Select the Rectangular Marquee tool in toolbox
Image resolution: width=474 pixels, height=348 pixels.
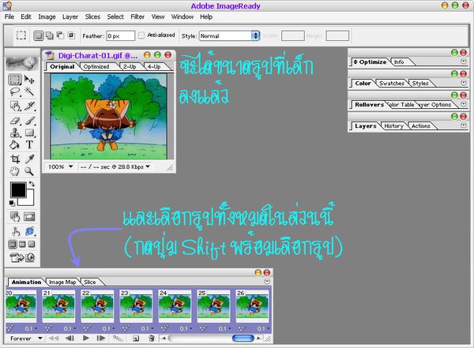15,80
